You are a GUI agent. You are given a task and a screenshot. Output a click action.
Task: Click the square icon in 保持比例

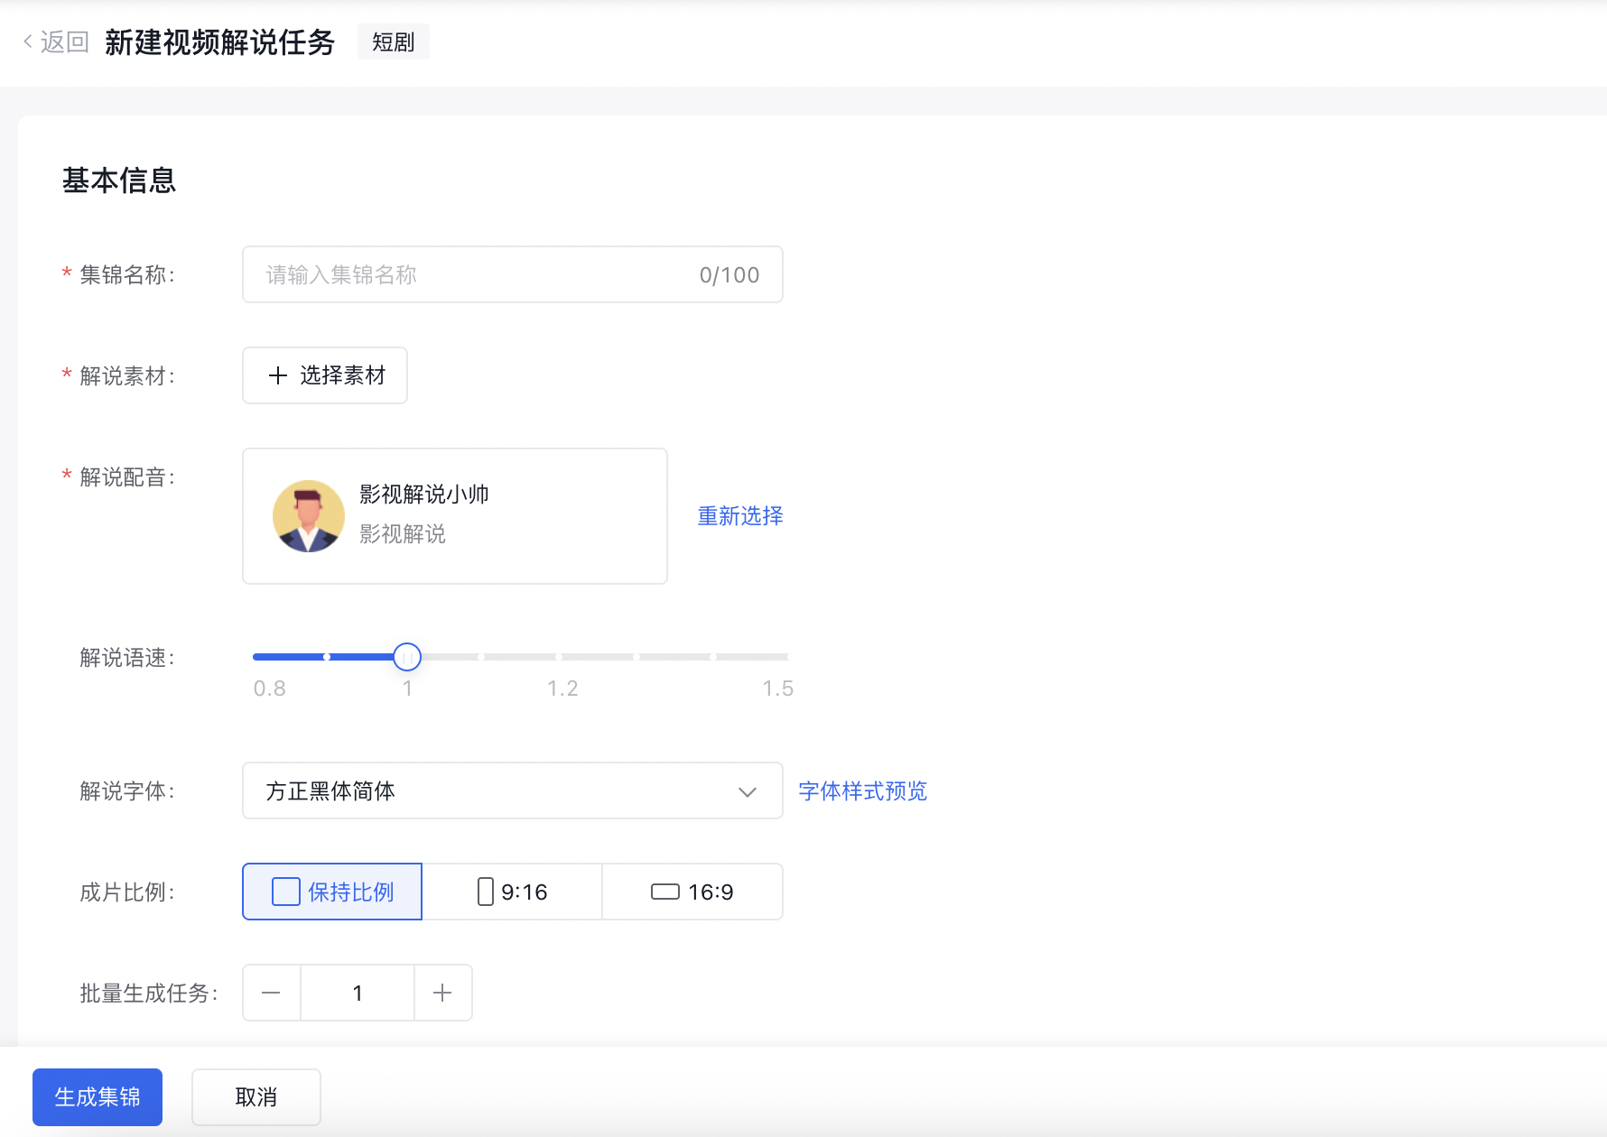click(x=286, y=892)
